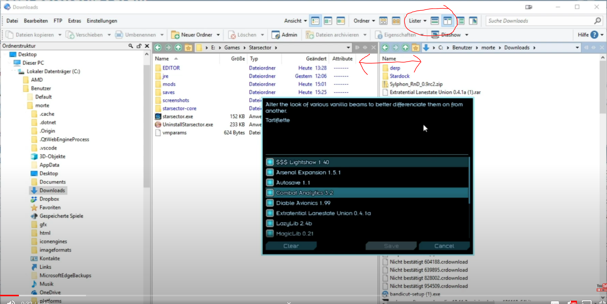Toggle the Autosave 1.1 mod checkbox
Image resolution: width=607 pixels, height=304 pixels.
(270, 183)
